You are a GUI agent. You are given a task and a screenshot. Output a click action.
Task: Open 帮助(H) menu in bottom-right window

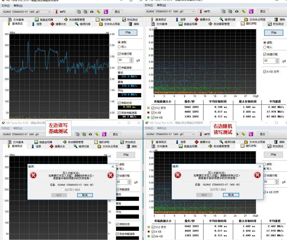coord(162,128)
